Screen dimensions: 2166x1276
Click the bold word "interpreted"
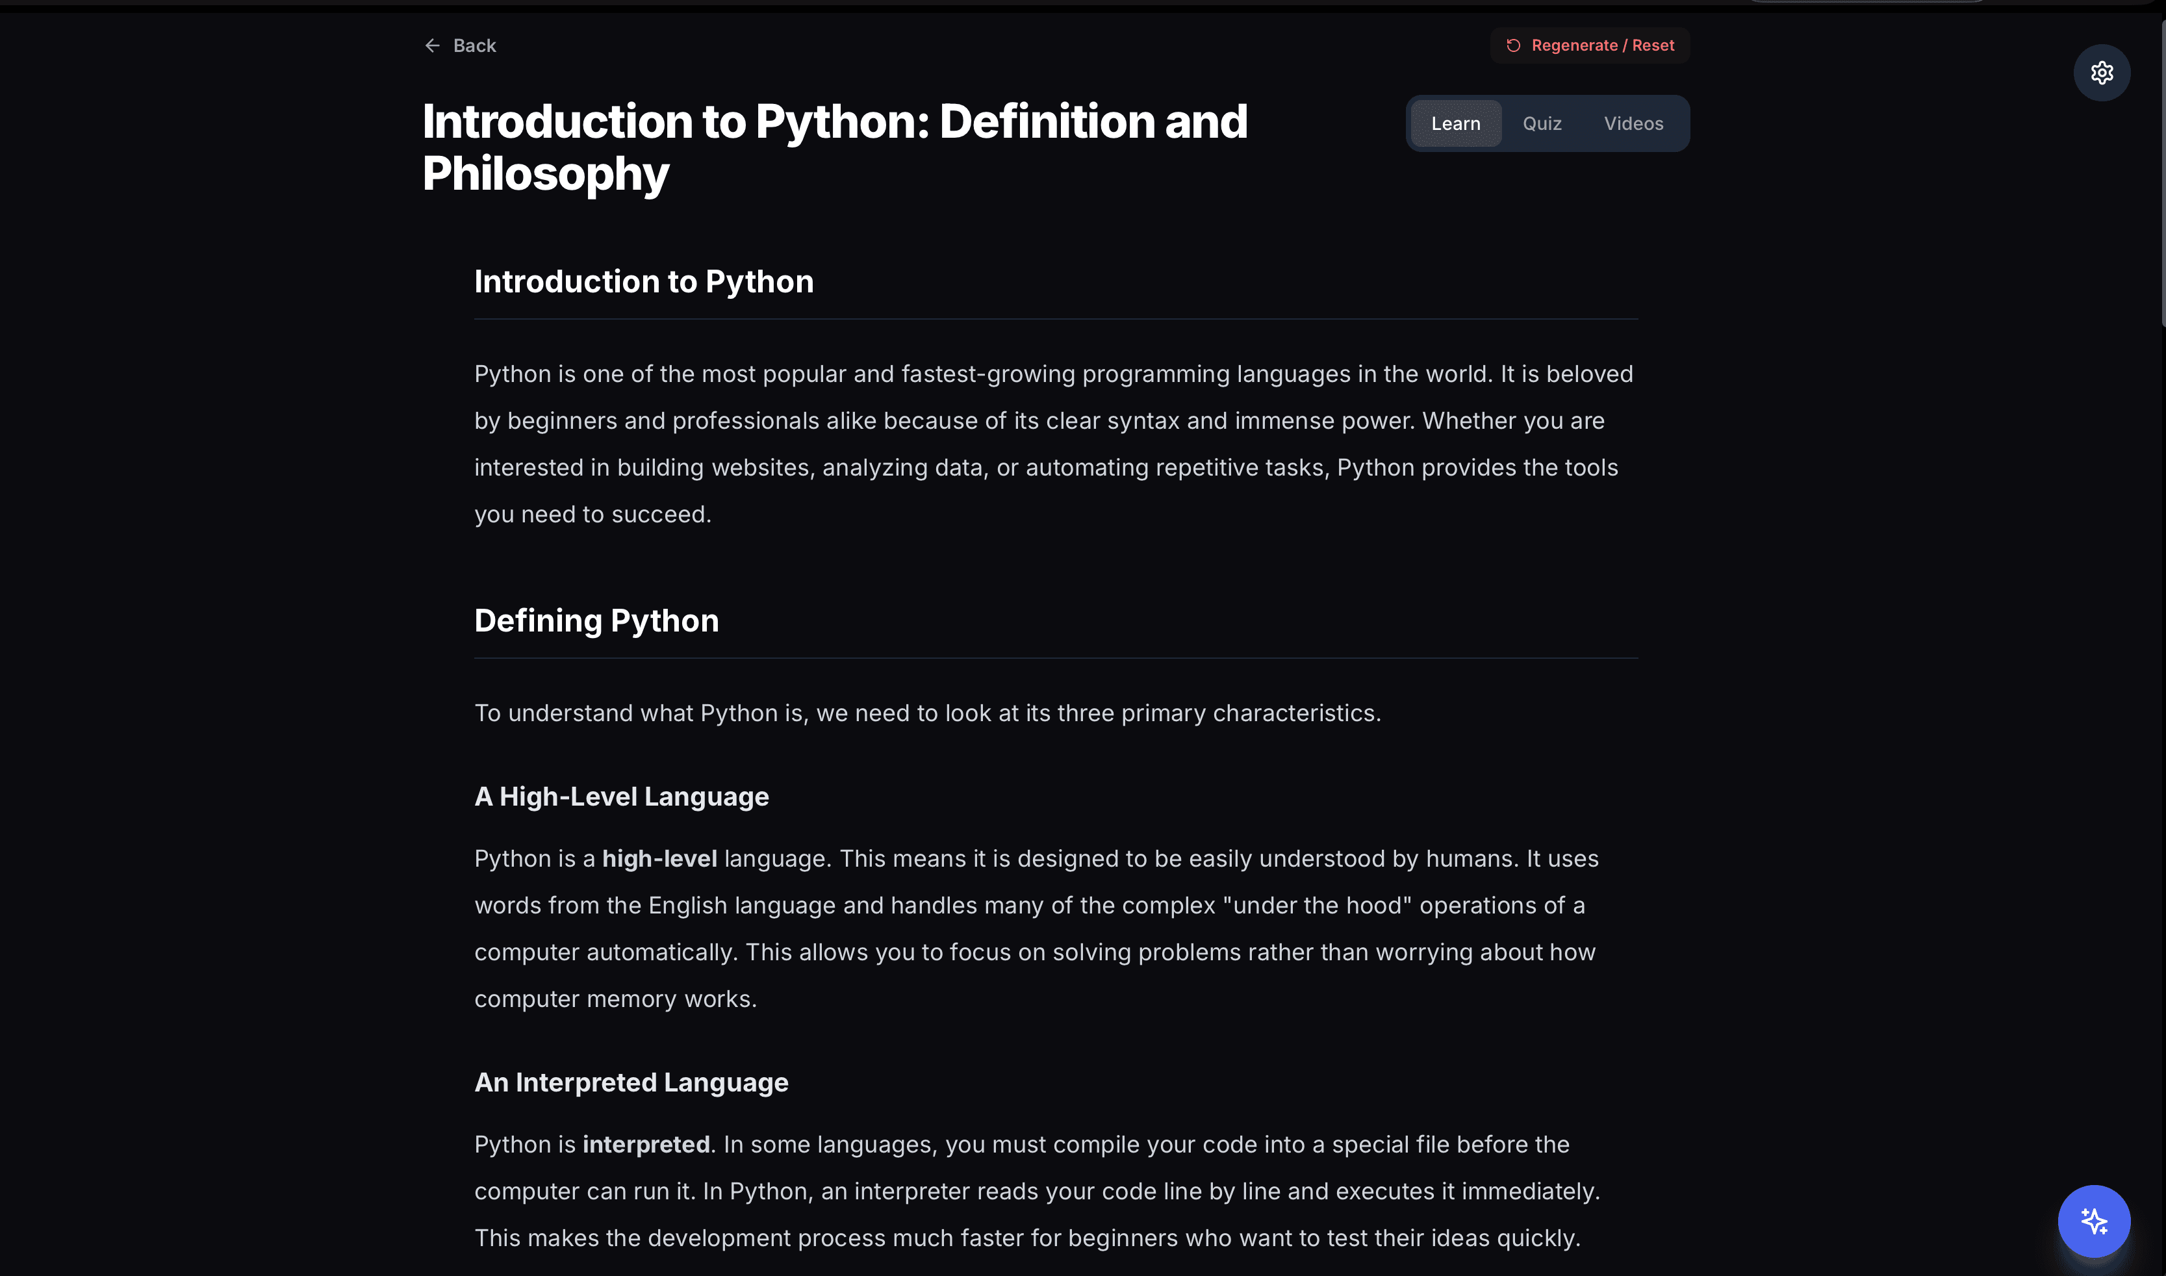point(646,1145)
